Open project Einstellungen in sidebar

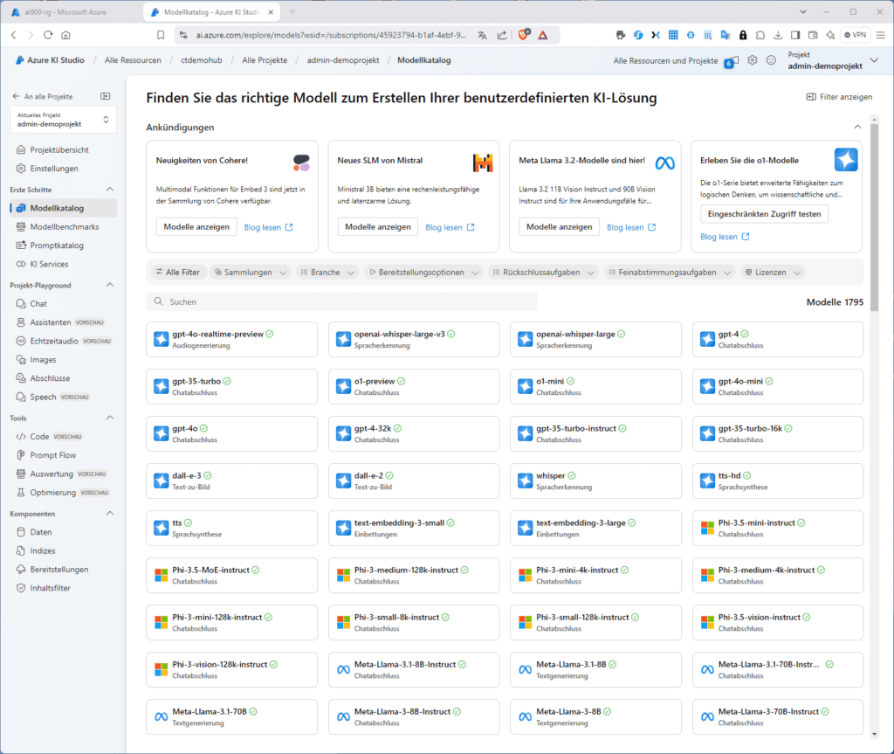coord(54,169)
